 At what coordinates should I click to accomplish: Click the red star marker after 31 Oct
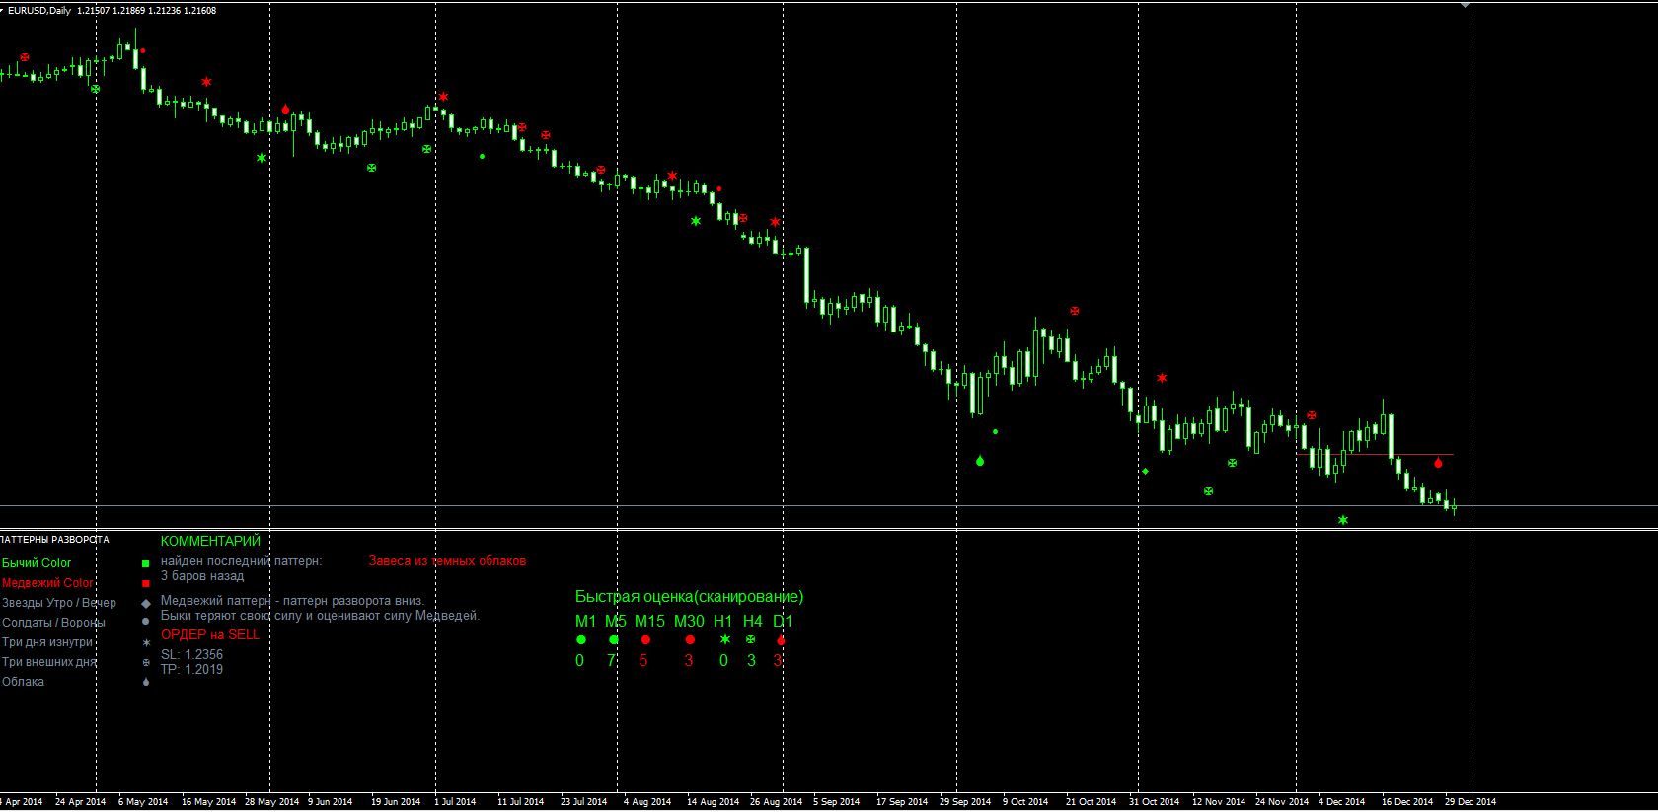click(1162, 378)
